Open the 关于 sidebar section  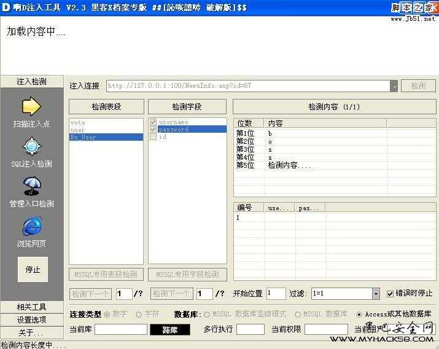(32, 333)
